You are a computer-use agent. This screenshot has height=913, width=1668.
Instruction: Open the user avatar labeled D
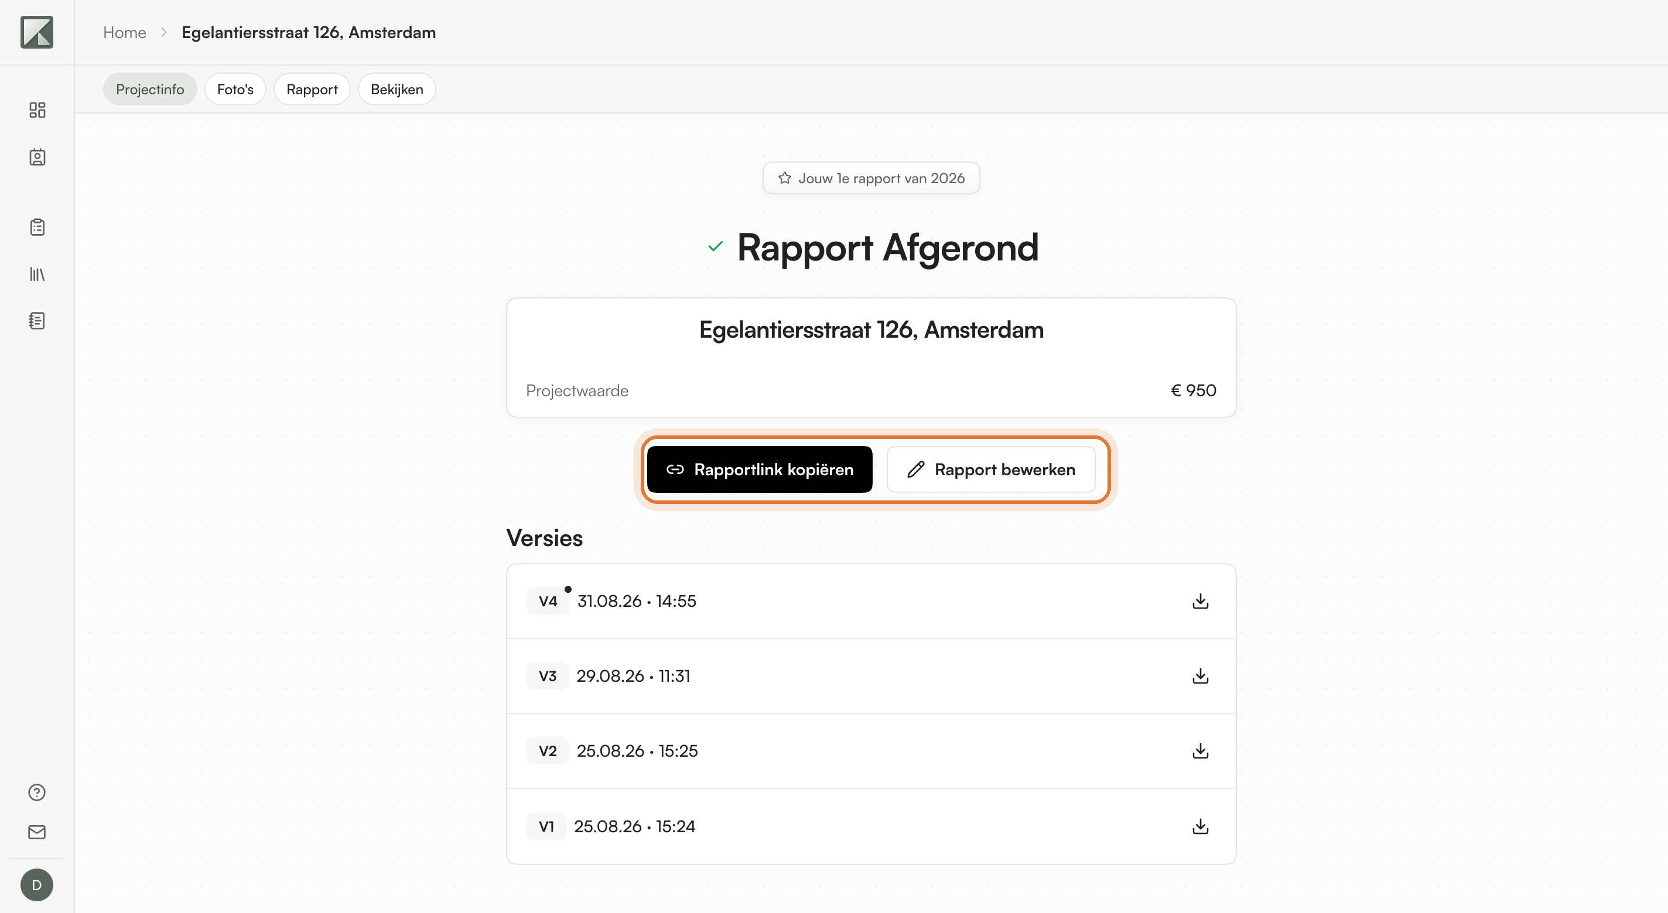coord(37,884)
